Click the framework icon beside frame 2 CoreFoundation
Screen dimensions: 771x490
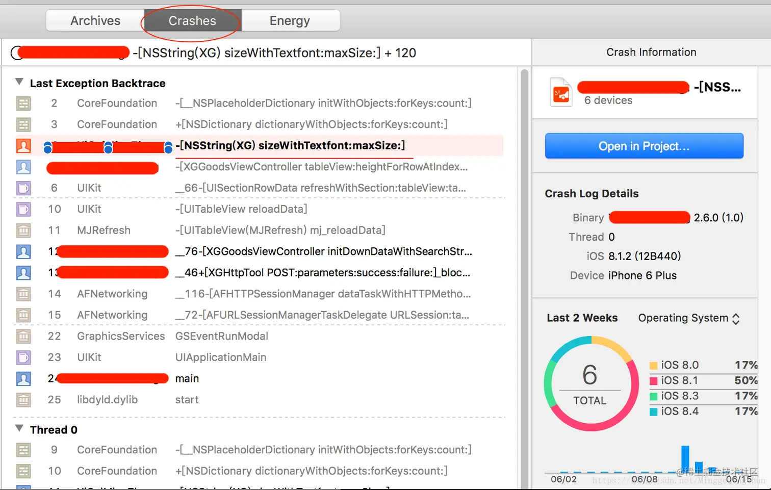coord(23,104)
